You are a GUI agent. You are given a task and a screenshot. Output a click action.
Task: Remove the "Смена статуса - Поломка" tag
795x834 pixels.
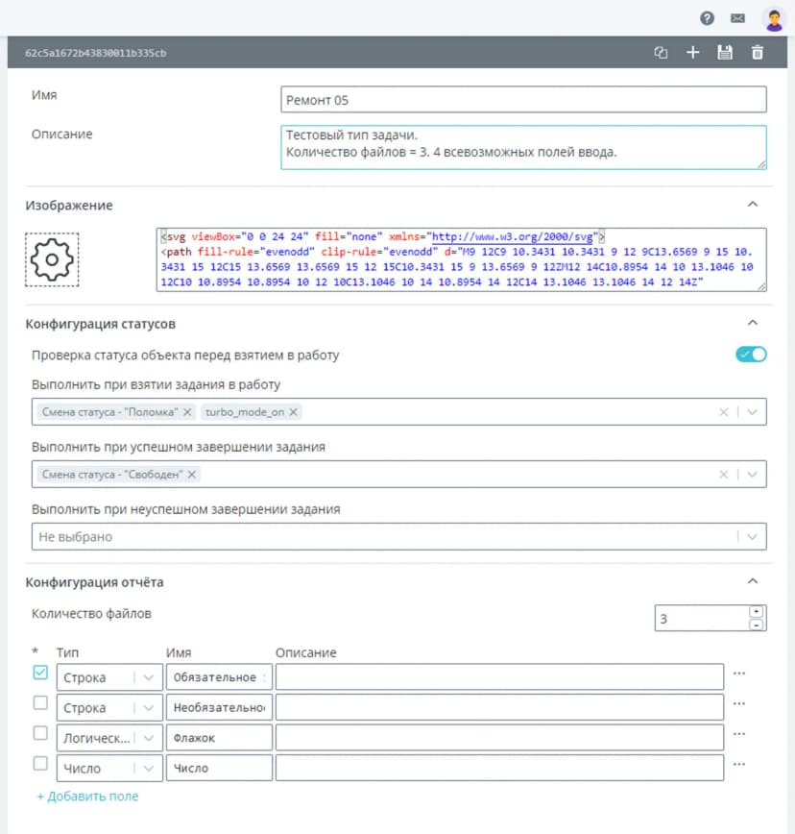[187, 412]
